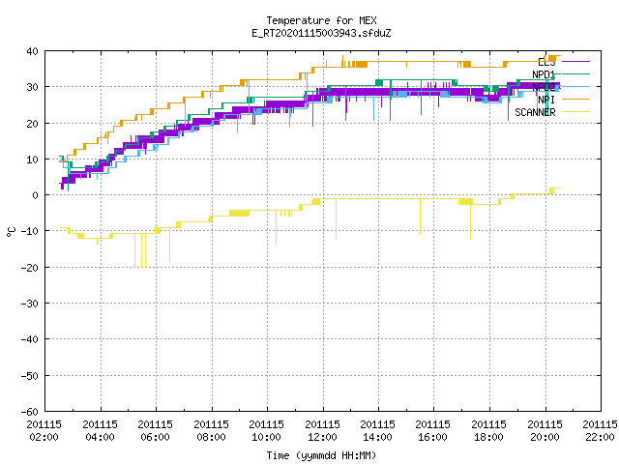Click the x-axis tick label 201115 04:00
The height and width of the screenshot is (464, 619).
[x=101, y=431]
